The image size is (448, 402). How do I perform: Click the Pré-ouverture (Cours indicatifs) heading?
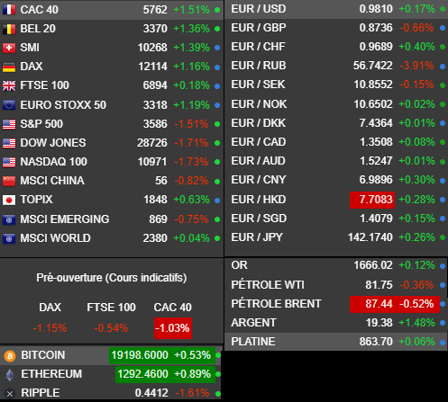click(112, 278)
